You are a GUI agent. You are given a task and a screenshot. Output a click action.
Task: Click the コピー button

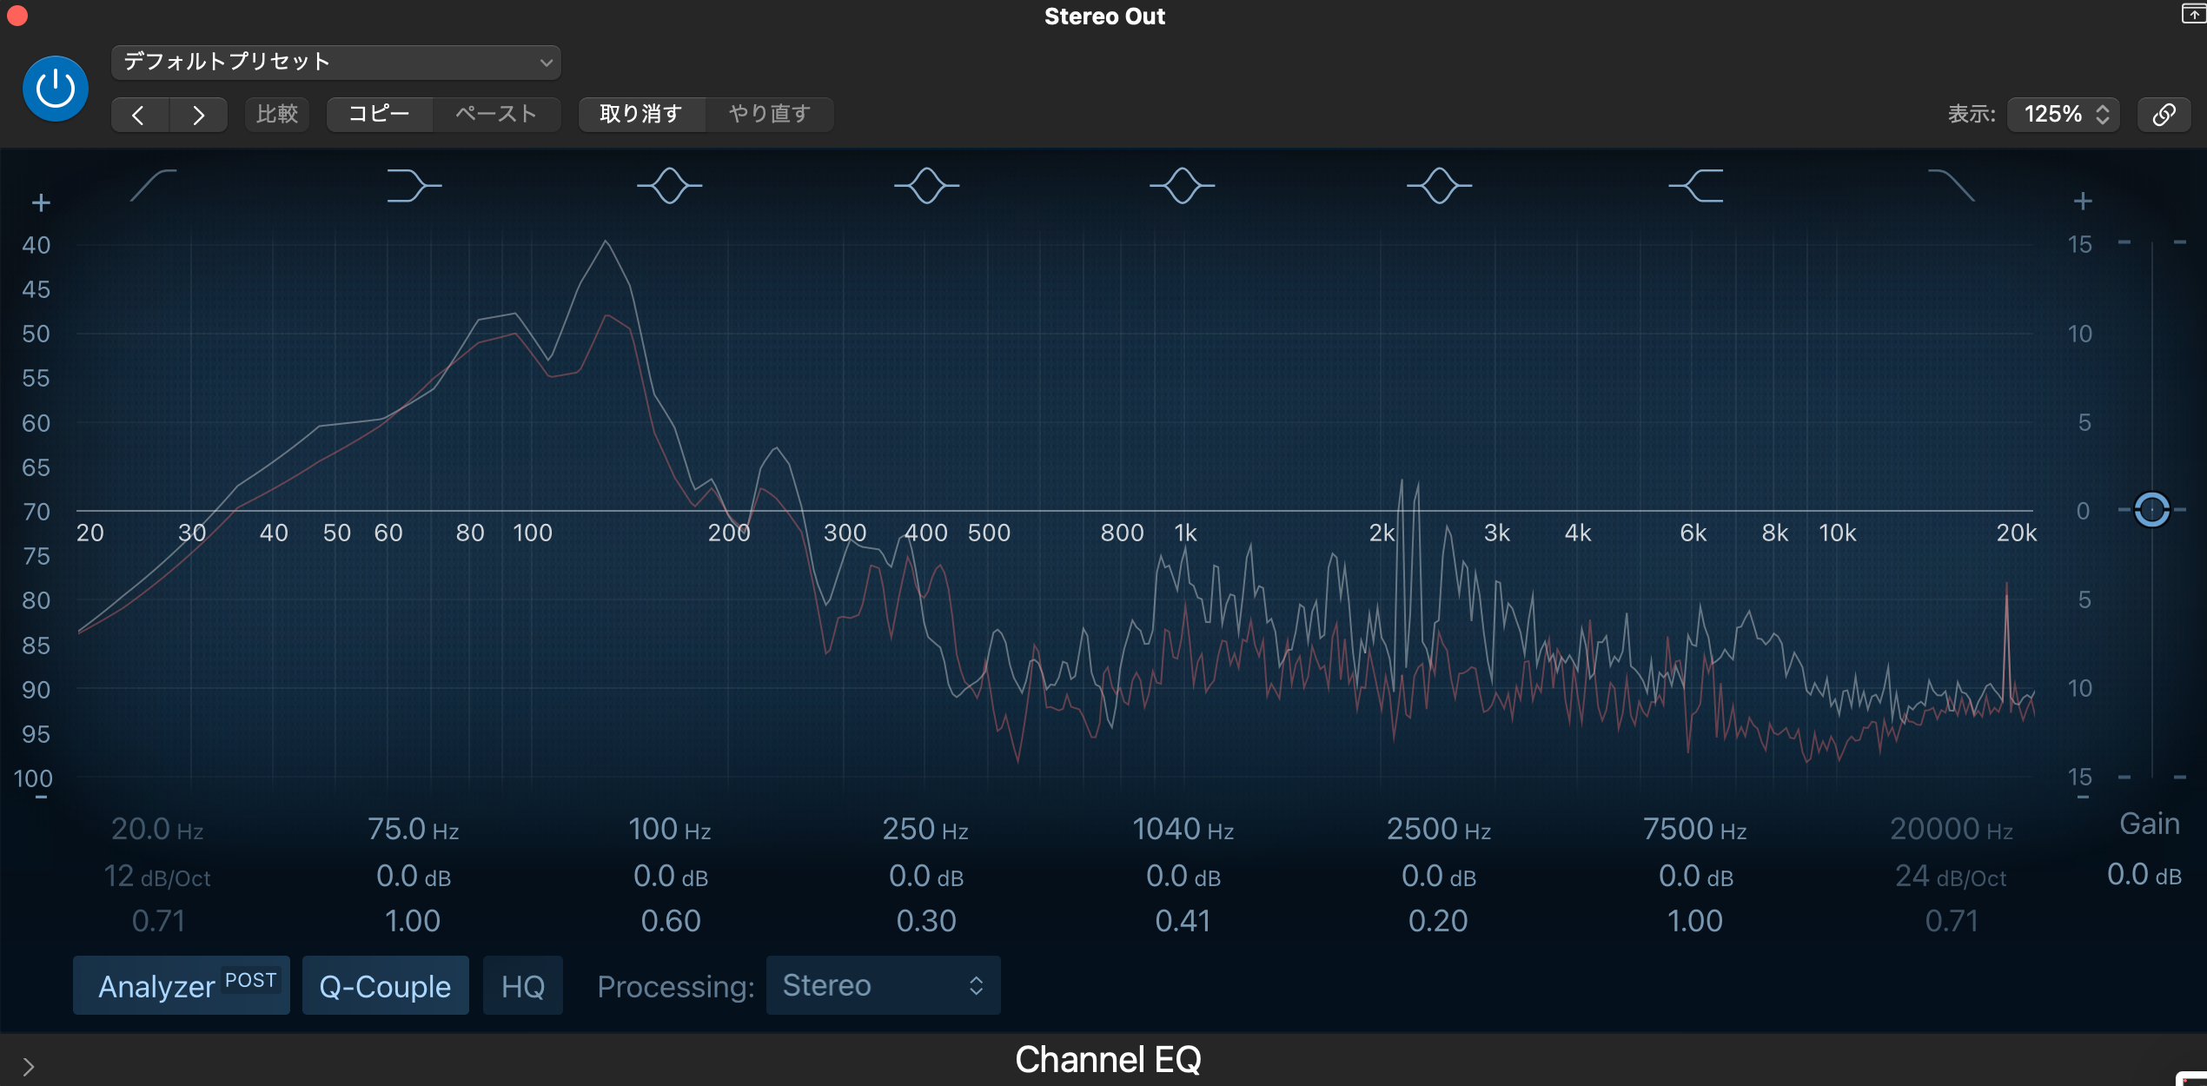[379, 114]
